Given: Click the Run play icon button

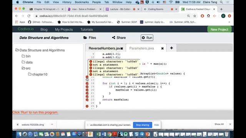Looking at the screenshot, I should click(147, 38).
